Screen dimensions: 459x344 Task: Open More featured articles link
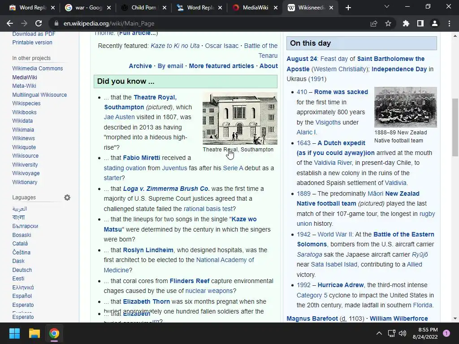(x=221, y=66)
